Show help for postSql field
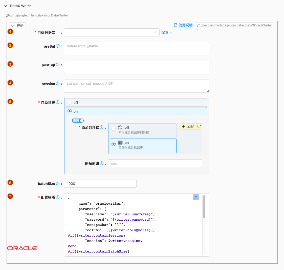284x270 pixels. click(58, 65)
